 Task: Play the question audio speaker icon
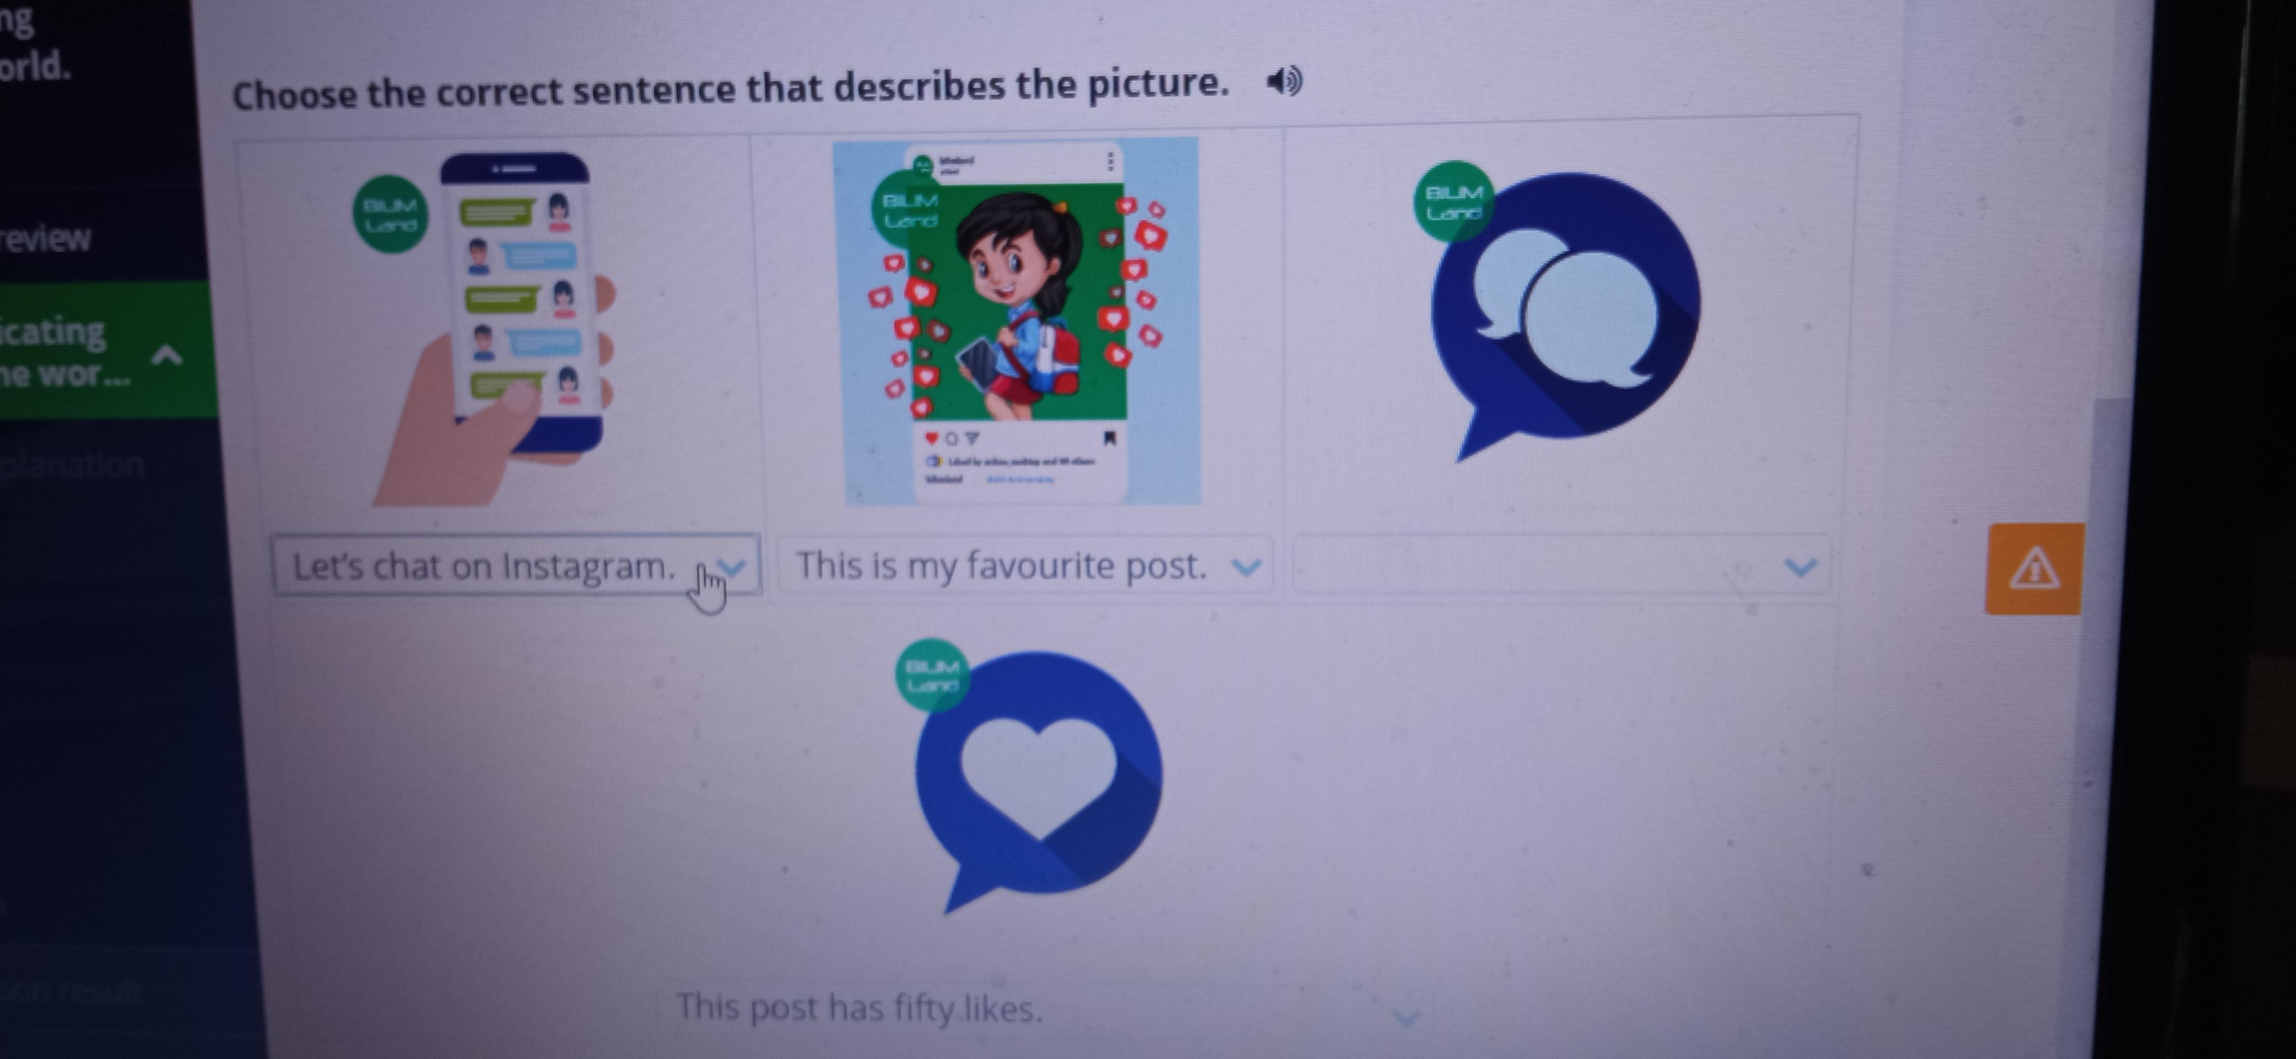pos(1284,82)
